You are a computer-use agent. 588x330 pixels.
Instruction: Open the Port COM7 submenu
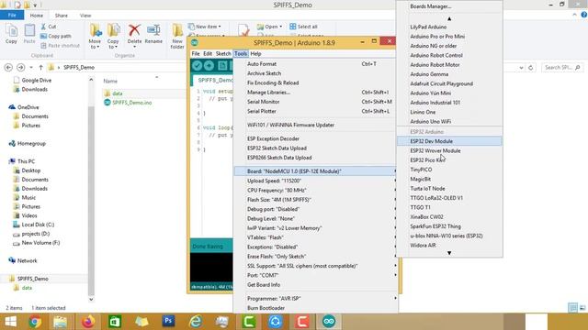315,275
